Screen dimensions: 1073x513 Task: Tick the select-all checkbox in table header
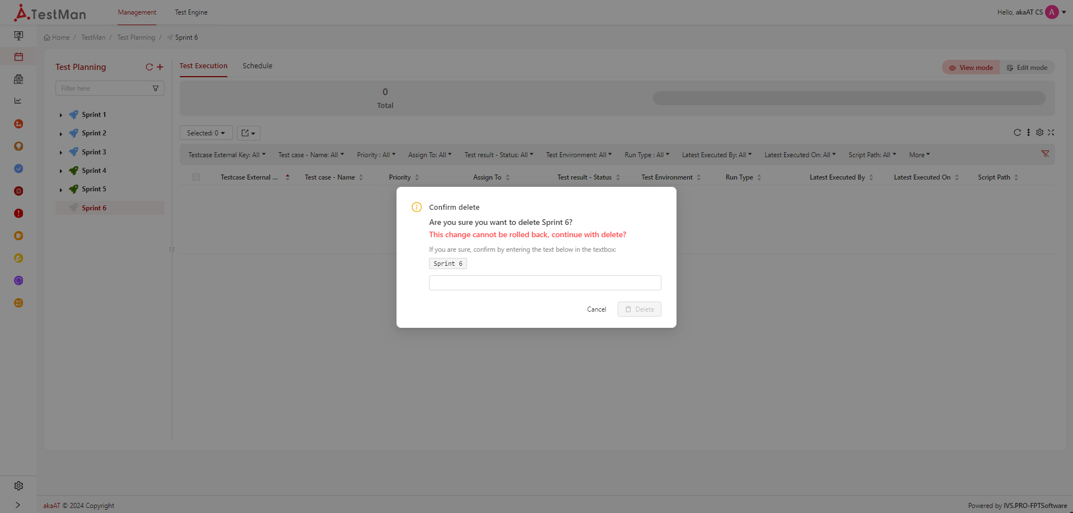(x=196, y=177)
